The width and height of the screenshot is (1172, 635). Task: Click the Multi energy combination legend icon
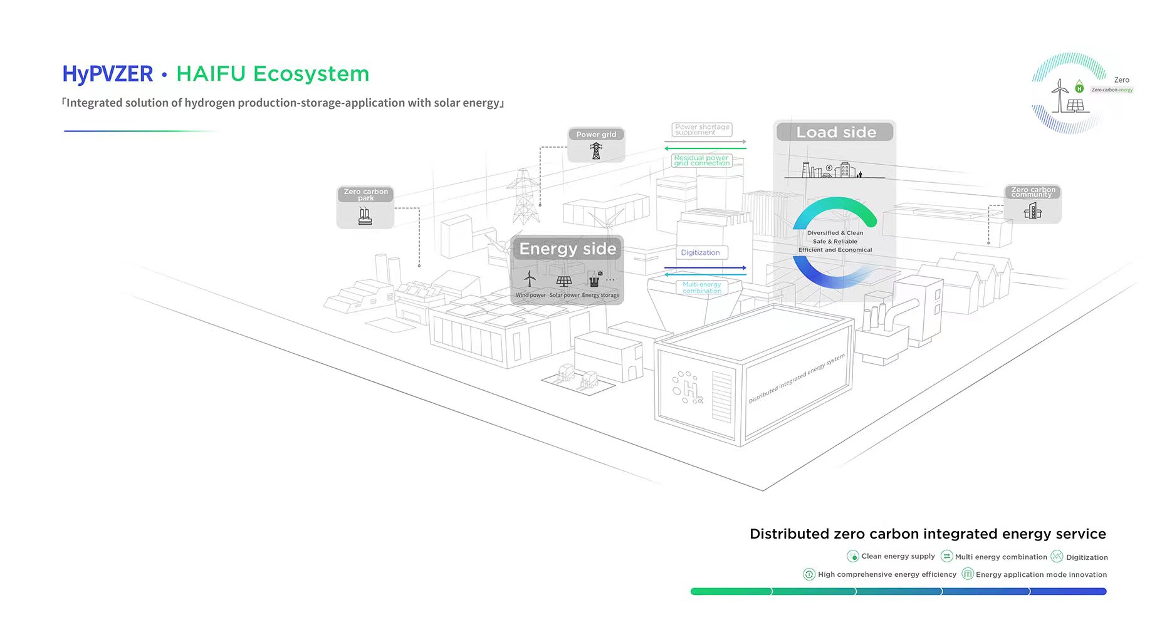(946, 556)
